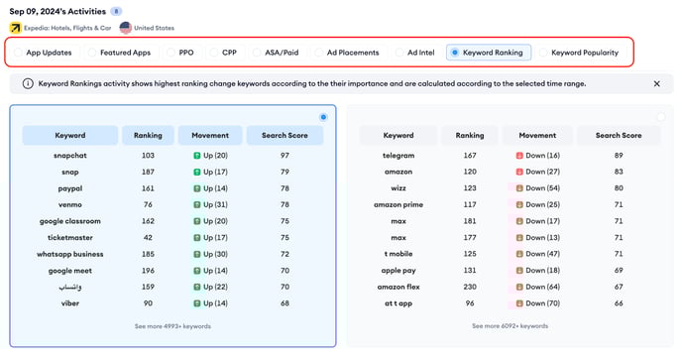The height and width of the screenshot is (361, 682).
Task: Click the amazon flex keyword
Action: (398, 287)
